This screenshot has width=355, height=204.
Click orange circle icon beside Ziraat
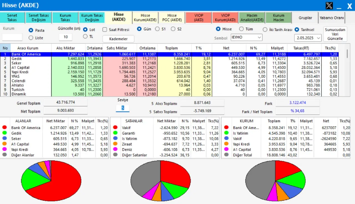click(115, 144)
